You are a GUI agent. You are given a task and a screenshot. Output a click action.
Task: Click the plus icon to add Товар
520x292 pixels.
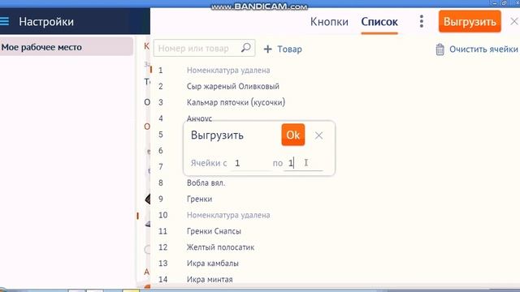tap(267, 49)
